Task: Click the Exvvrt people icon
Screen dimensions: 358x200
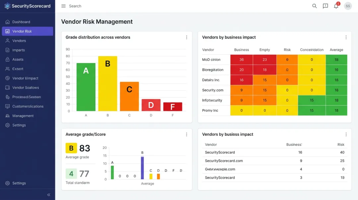Action: 8,69
